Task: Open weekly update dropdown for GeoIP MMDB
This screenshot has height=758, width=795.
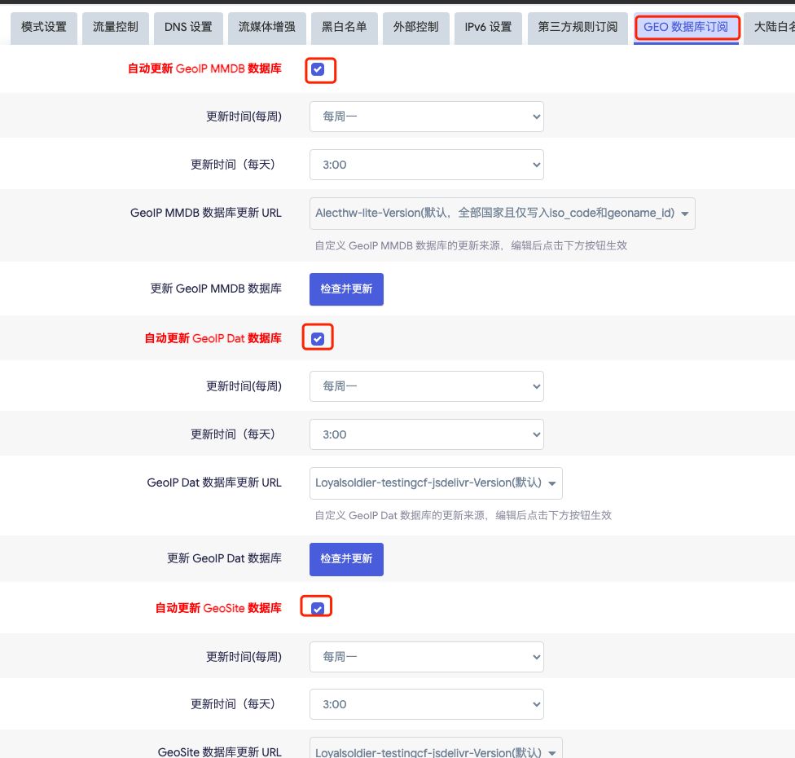Action: pyautogui.click(x=426, y=117)
